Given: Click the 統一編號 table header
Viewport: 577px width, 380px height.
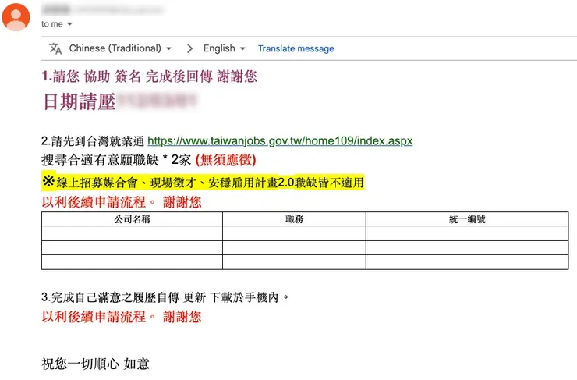Looking at the screenshot, I should point(467,219).
